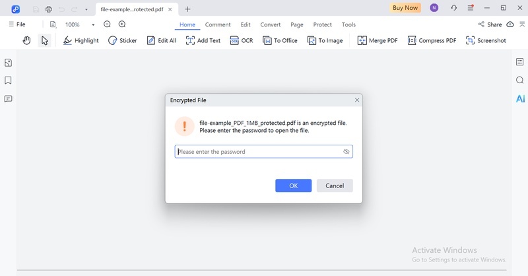This screenshot has height=276, width=528.
Task: Click the To Image converter
Action: pyautogui.click(x=325, y=40)
